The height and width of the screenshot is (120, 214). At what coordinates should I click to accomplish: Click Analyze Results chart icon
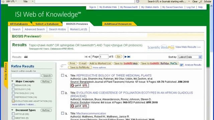182,65
